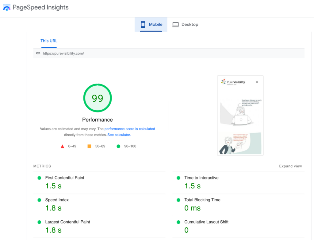Click the mobile page preview thumbnail
The height and width of the screenshot is (240, 314).
240,115
